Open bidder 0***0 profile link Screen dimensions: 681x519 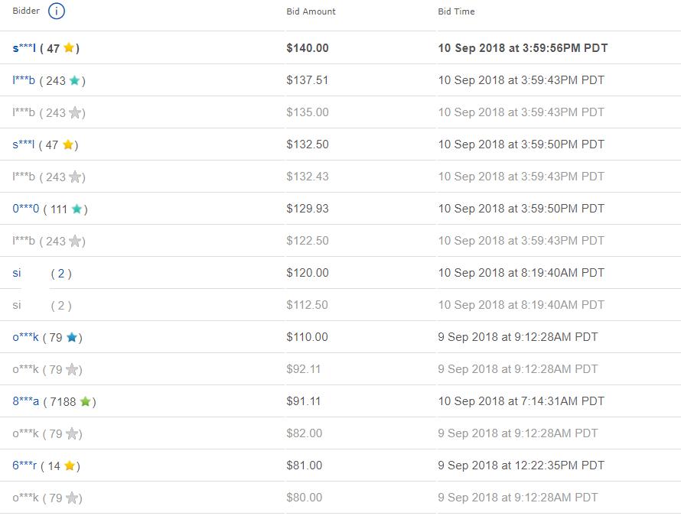25,209
